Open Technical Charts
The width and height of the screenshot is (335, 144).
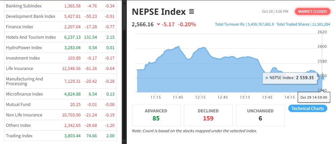[x=307, y=108]
